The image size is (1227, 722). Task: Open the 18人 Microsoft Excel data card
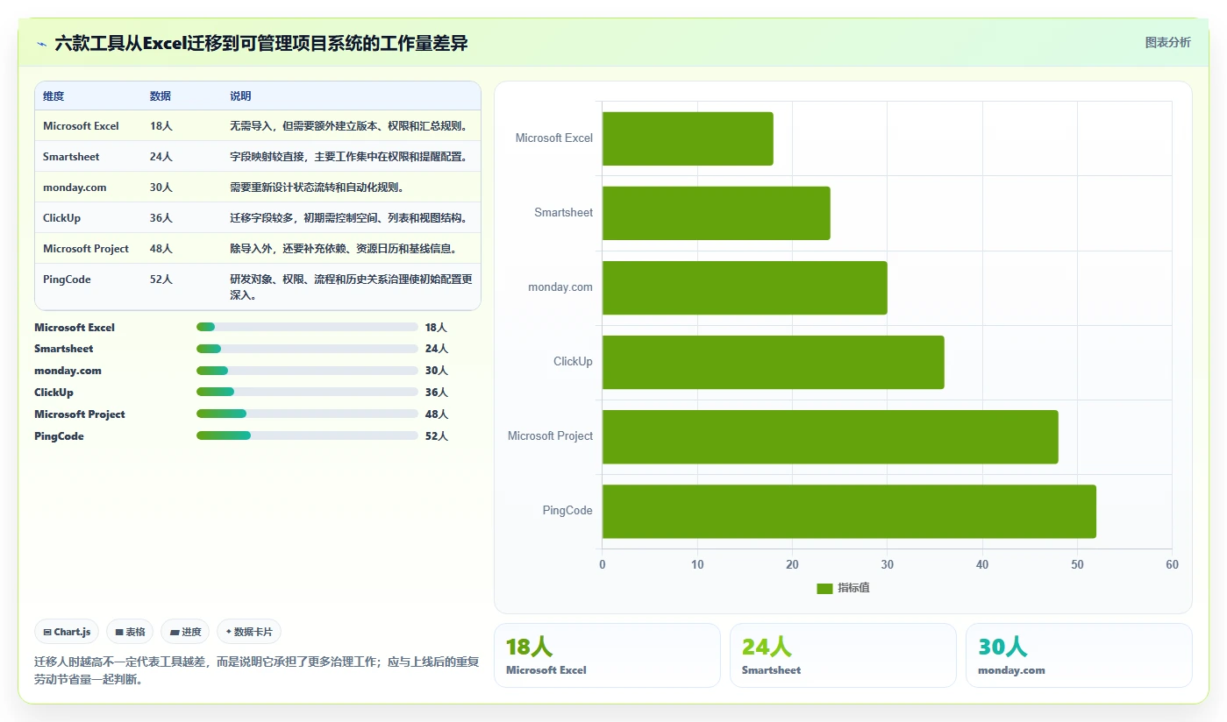coord(607,655)
